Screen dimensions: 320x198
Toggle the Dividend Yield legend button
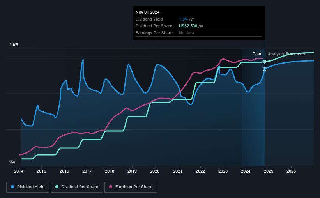(28, 187)
